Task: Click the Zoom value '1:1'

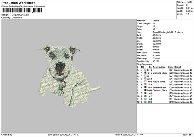Action: [x=188, y=14]
